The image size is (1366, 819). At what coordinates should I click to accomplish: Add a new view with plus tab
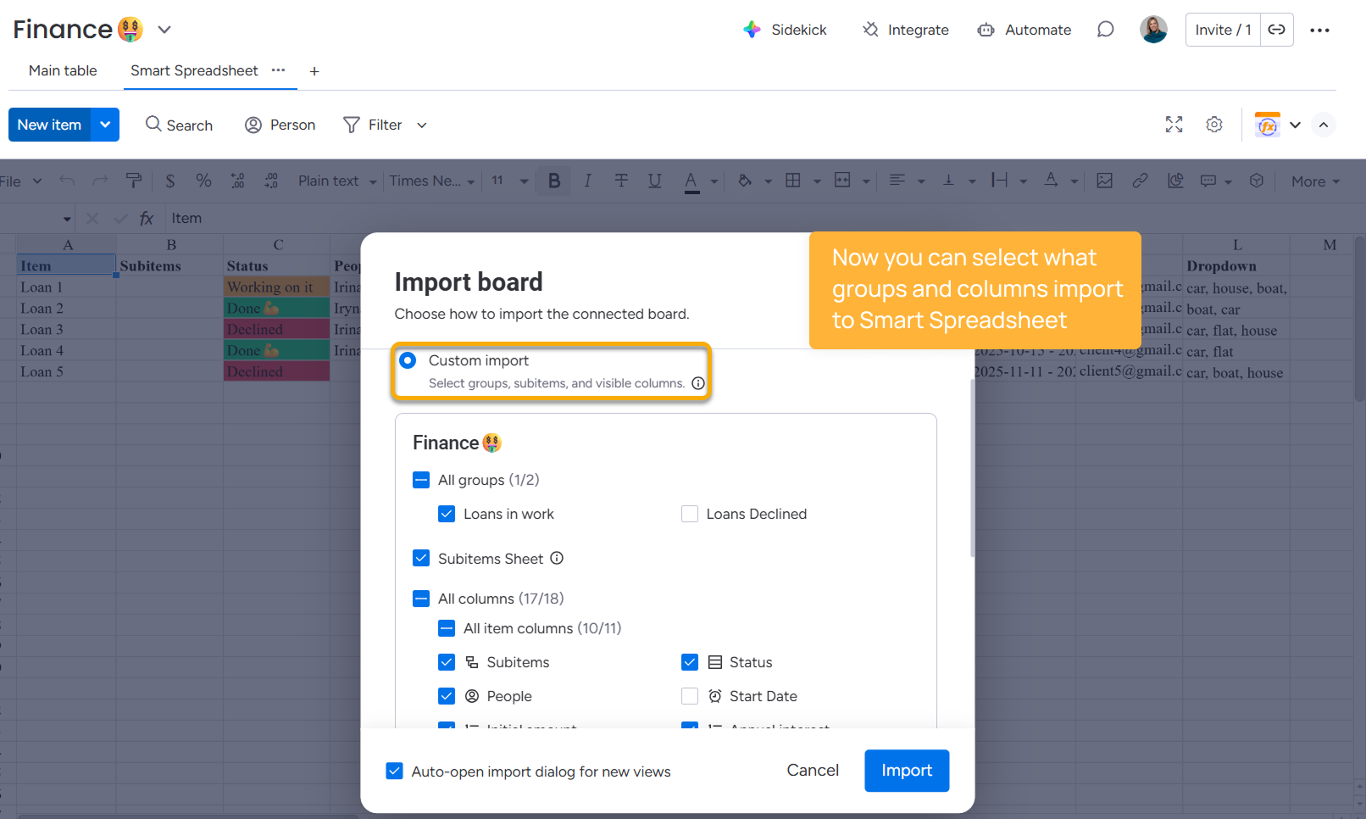tap(314, 71)
